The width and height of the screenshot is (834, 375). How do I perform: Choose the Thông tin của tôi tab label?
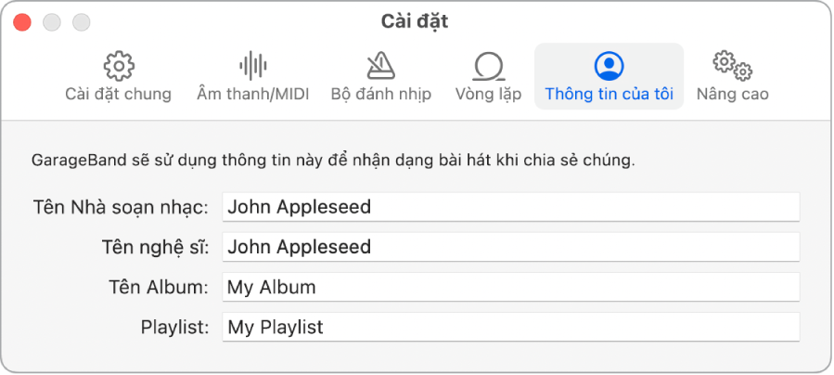pos(609,94)
